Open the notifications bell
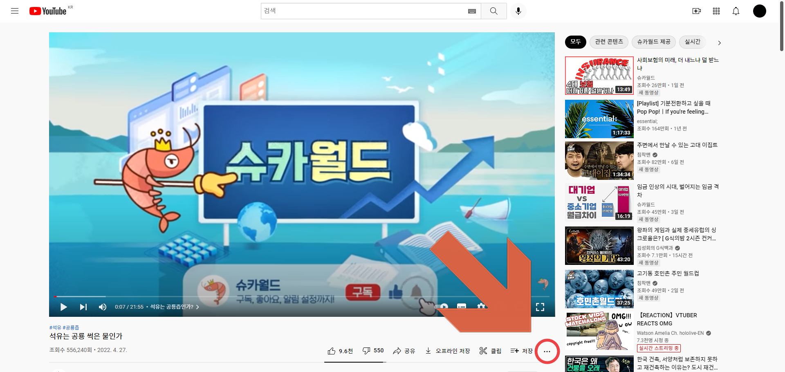The image size is (785, 372). point(736,11)
